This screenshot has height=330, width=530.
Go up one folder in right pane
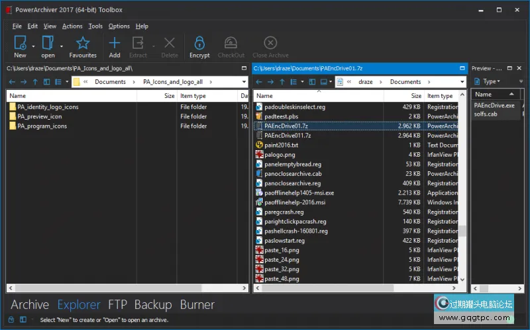[x=282, y=82]
